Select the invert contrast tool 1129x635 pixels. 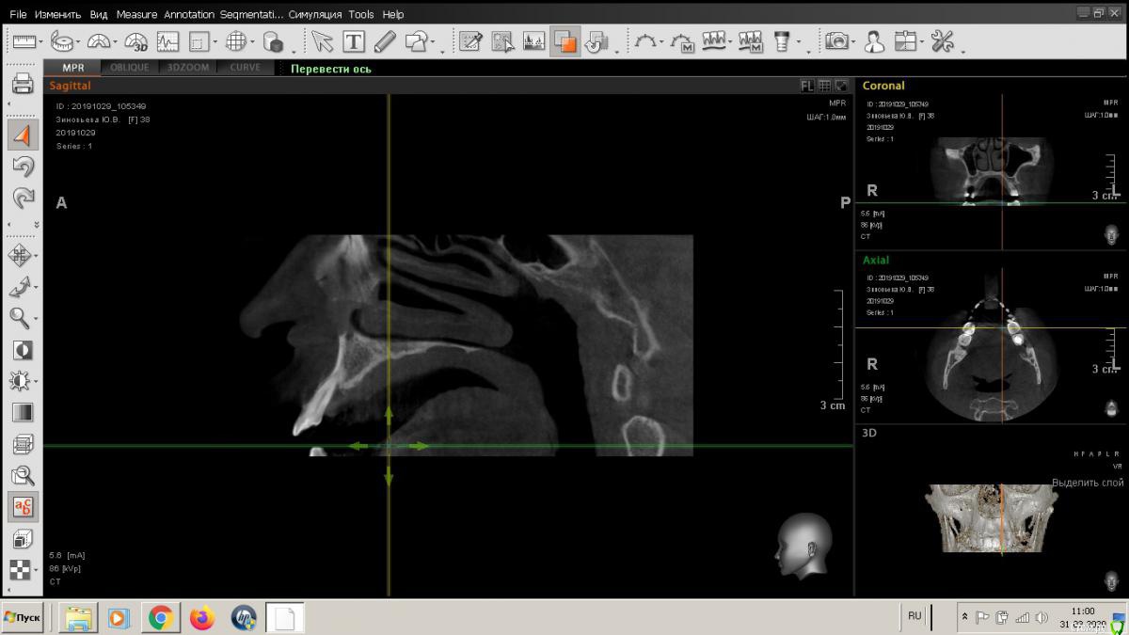click(21, 350)
